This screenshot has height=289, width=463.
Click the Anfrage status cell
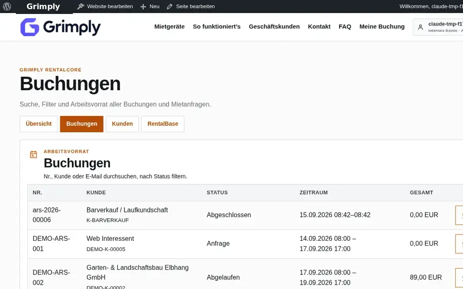tap(218, 244)
